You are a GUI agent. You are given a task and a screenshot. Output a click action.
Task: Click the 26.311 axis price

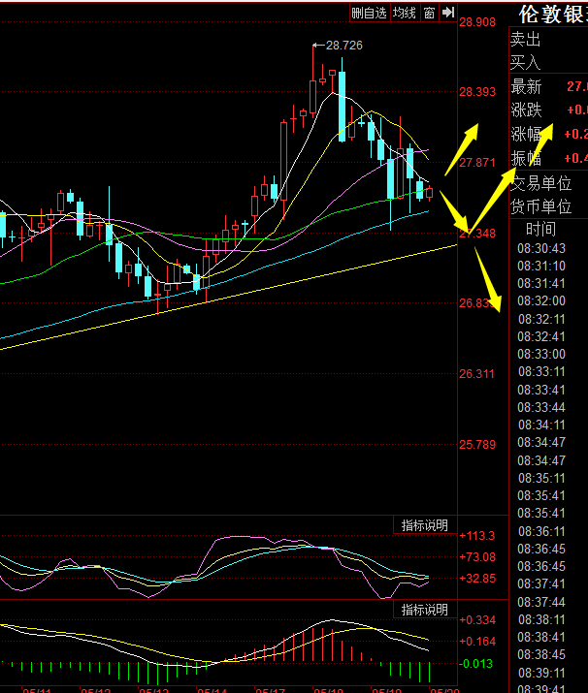(x=477, y=374)
